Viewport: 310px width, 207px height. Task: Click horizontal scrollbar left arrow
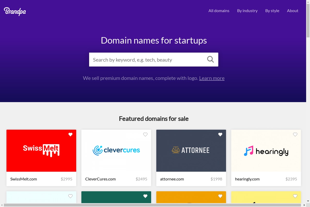point(2,205)
